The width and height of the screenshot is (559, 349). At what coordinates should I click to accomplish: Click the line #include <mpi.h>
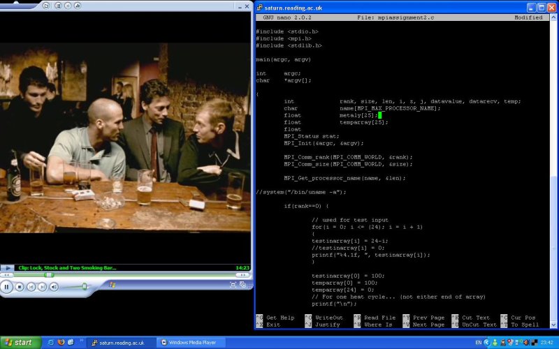click(x=284, y=38)
